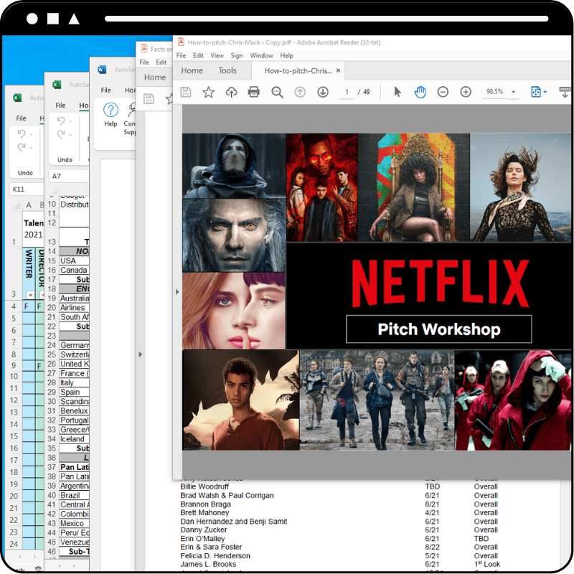
Task: Zoom in with the plus icon
Action: [x=466, y=92]
